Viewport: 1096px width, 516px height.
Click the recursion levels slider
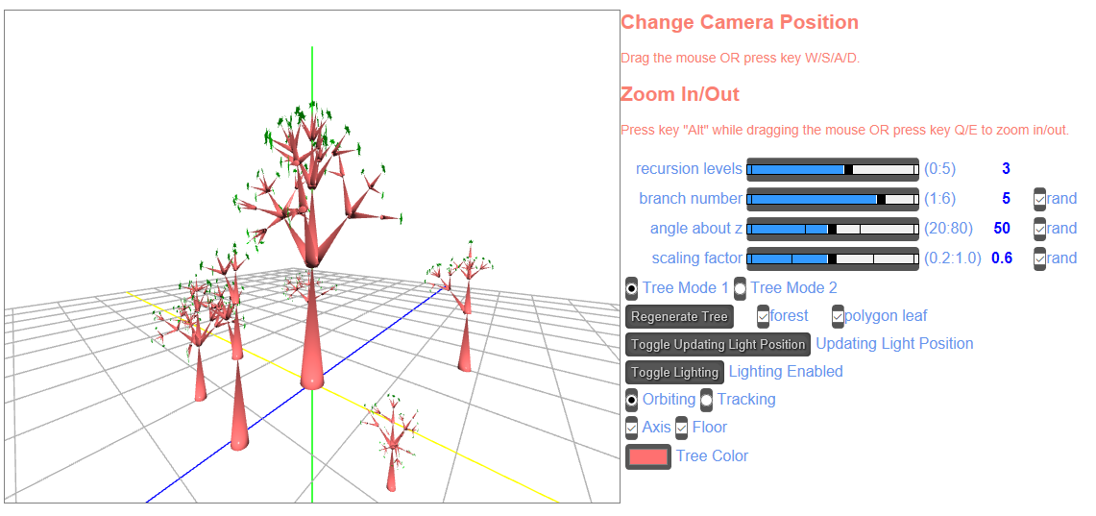tap(833, 169)
